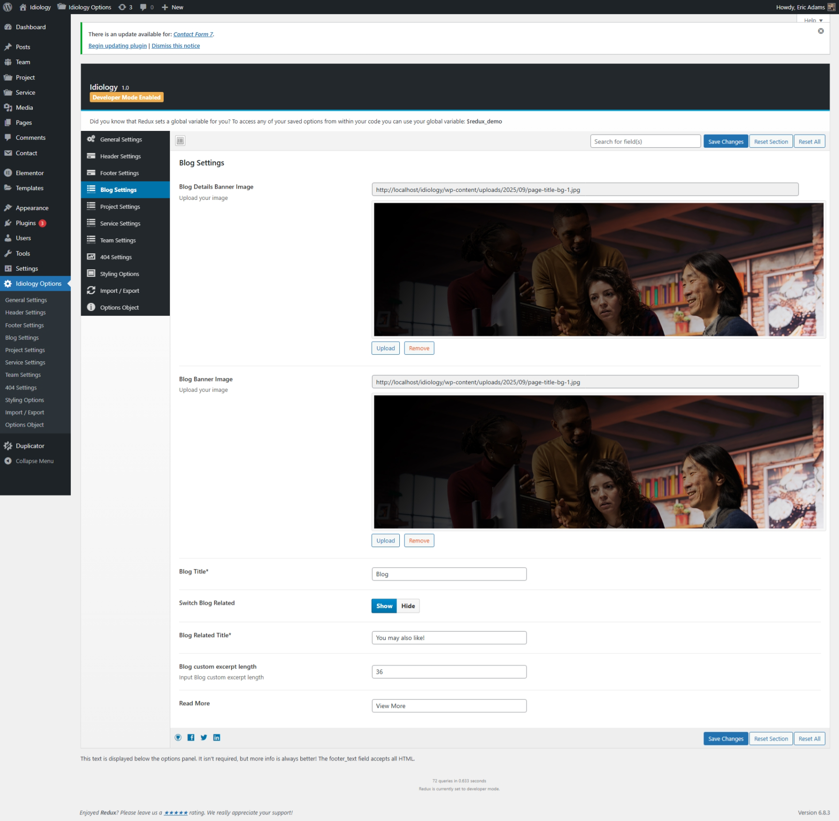Screen dimensions: 839x821
Task: Switch to Header Settings panel tab
Action: coord(120,156)
